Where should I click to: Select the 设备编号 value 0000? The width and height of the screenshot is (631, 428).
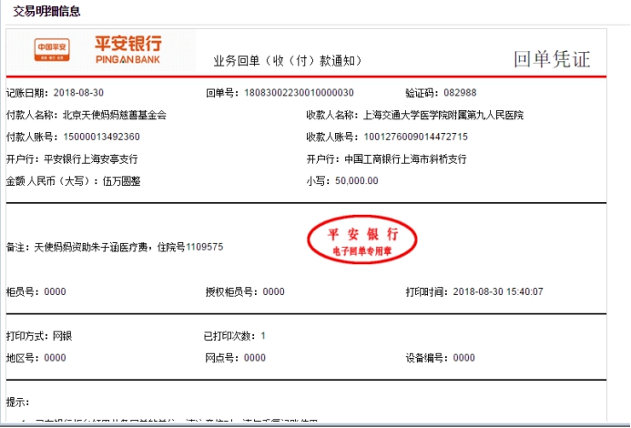click(463, 358)
